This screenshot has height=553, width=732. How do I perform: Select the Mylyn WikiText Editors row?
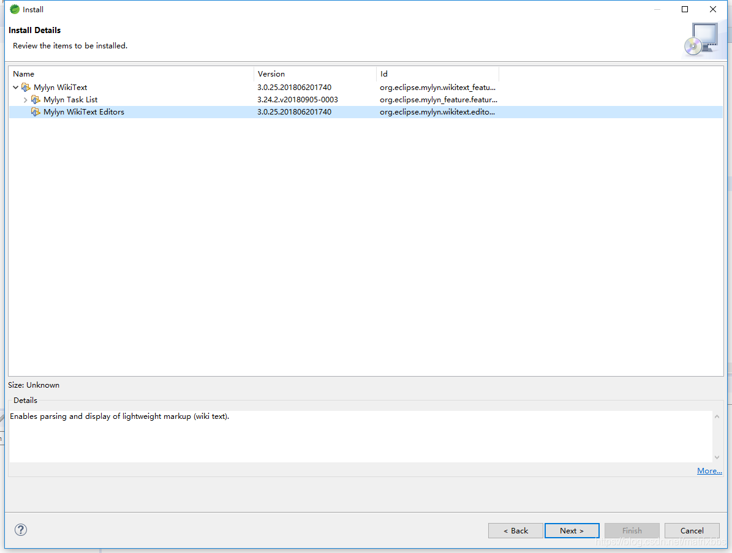[366, 112]
